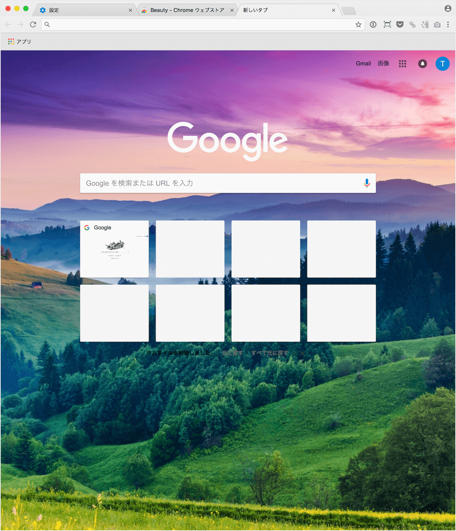
Task: Close the 設定 tab
Action: tap(130, 10)
